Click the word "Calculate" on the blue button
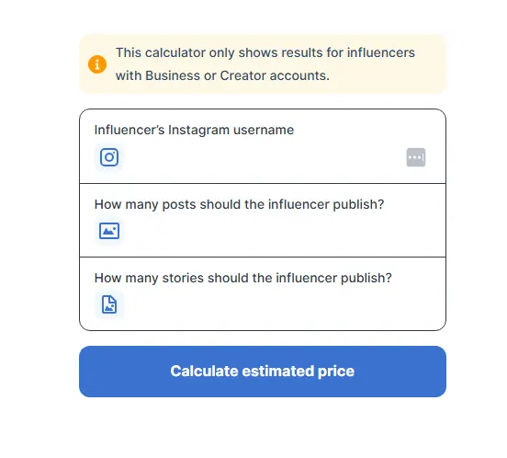The height and width of the screenshot is (458, 507). [204, 372]
